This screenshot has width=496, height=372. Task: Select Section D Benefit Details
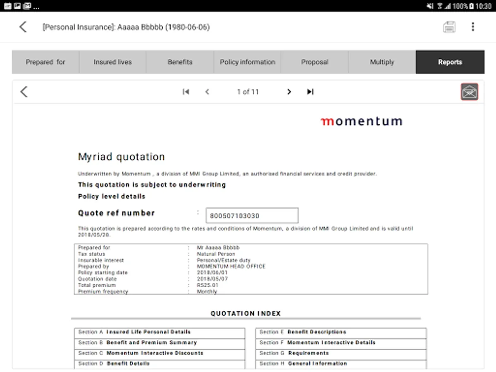coord(160,364)
